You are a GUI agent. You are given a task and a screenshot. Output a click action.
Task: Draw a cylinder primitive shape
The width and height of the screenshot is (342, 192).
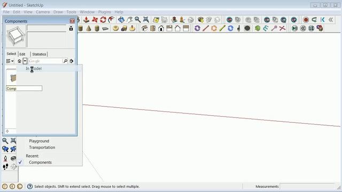[81, 28]
